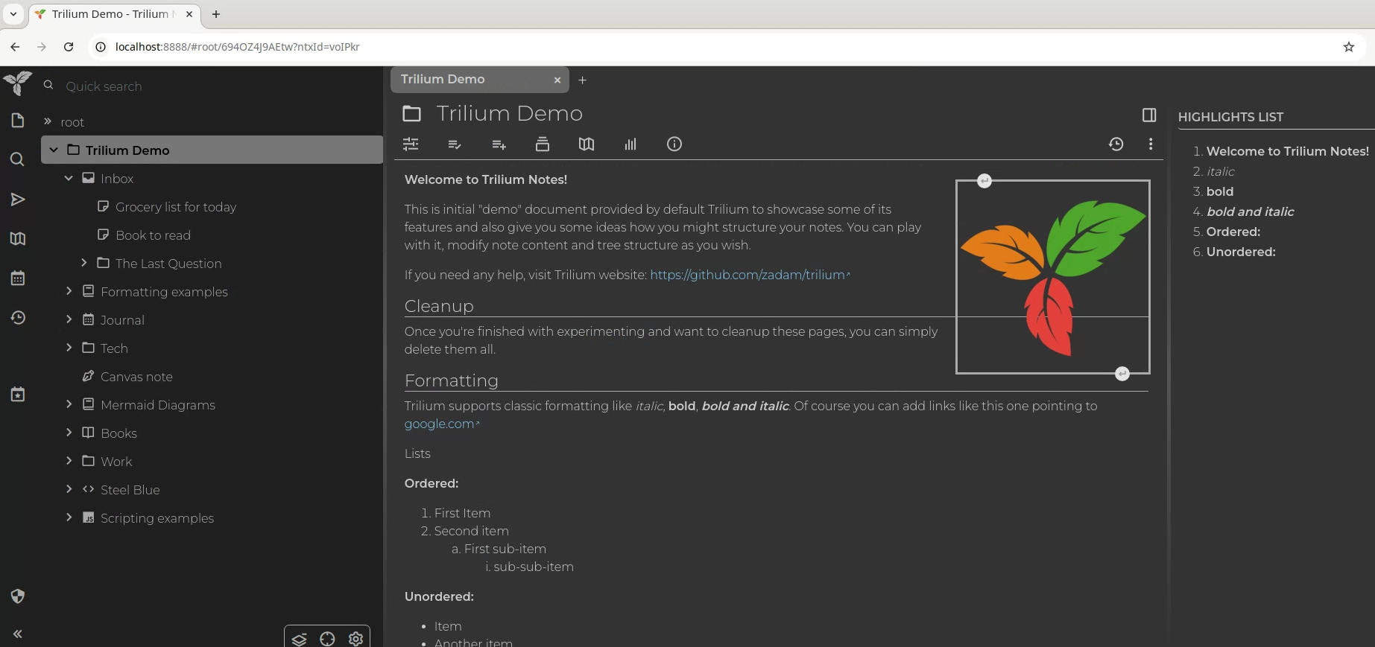Image resolution: width=1375 pixels, height=647 pixels.
Task: Show note revisions history icon
Action: pyautogui.click(x=1116, y=144)
